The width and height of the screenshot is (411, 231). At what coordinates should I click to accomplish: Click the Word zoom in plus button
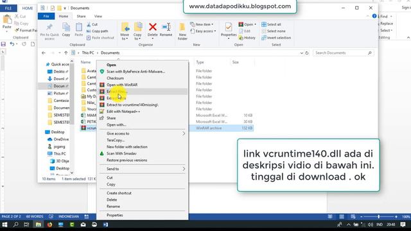tap(396, 217)
